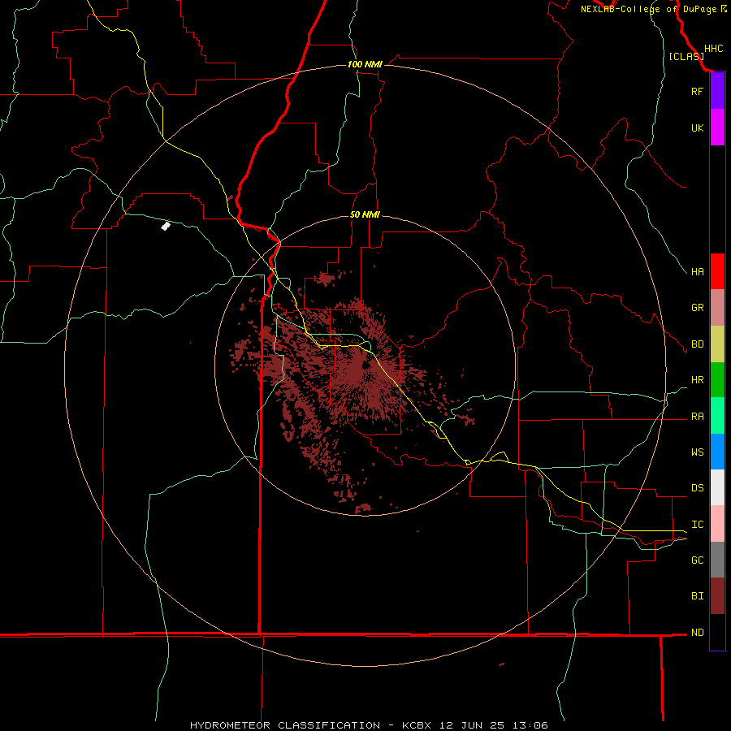
Task: Click the UK legend label
Action: tap(698, 128)
